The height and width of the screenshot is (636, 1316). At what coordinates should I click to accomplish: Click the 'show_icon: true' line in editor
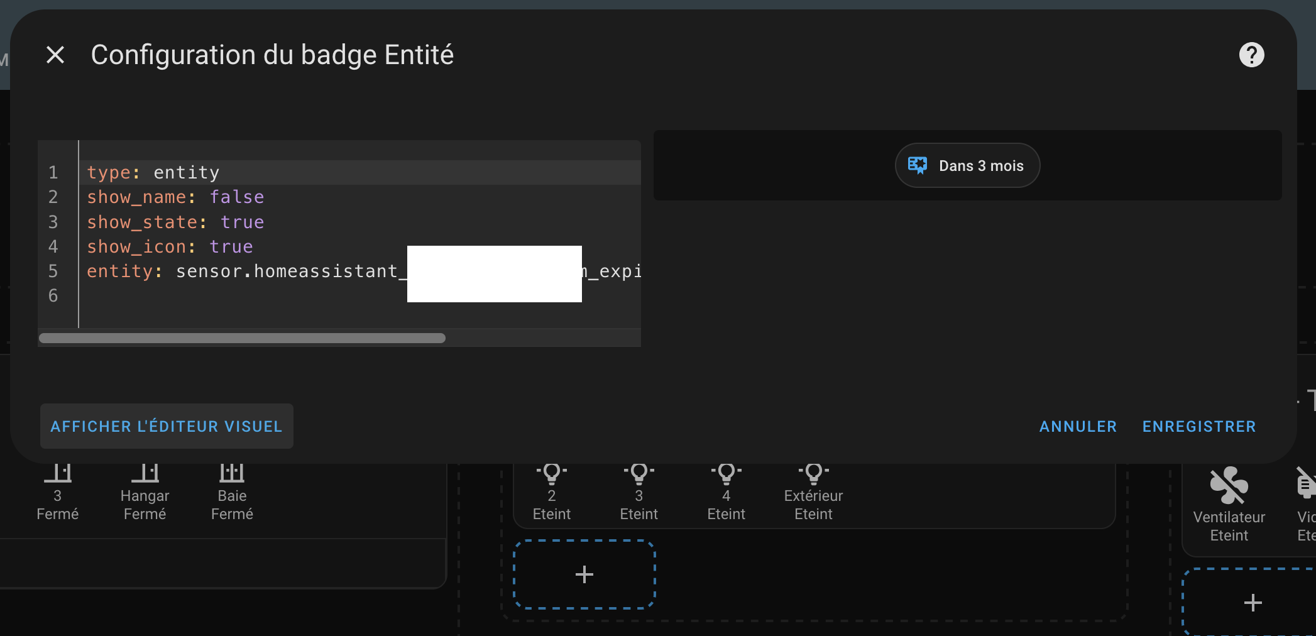170,247
